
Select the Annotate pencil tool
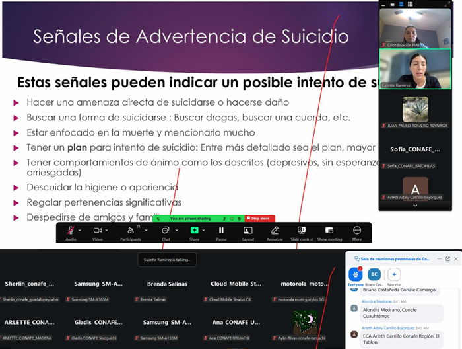click(x=275, y=230)
